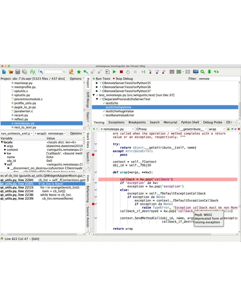This screenshot has width=241, height=306.
Task: Click the Open File folder icon
Action: 11,72
